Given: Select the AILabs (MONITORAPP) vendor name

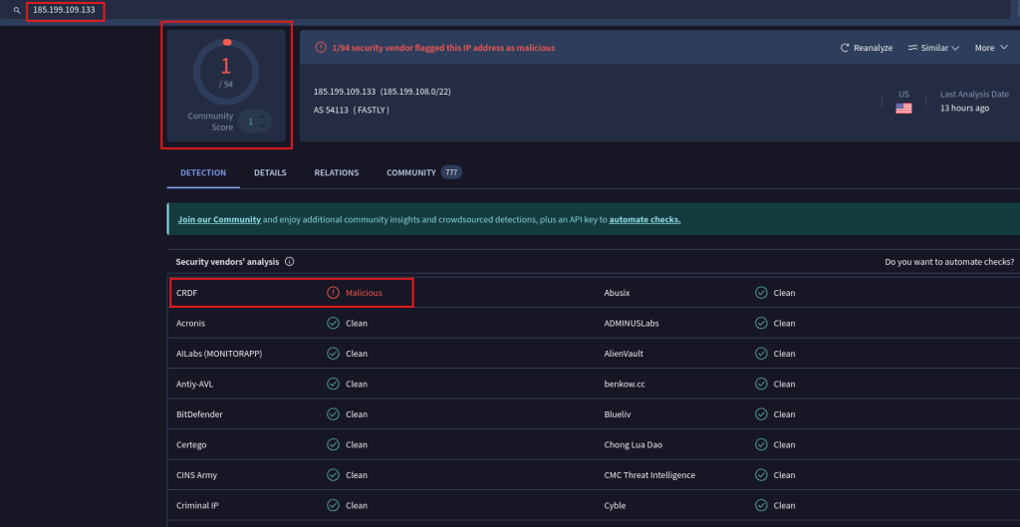Looking at the screenshot, I should (219, 354).
